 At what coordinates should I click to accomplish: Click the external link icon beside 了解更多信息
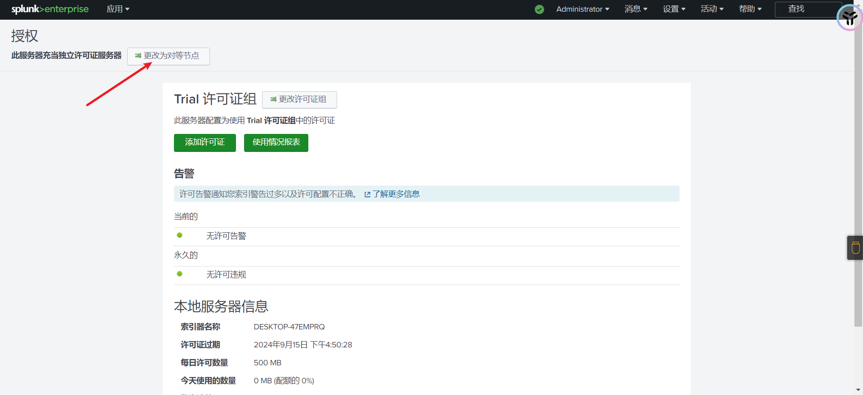click(367, 194)
